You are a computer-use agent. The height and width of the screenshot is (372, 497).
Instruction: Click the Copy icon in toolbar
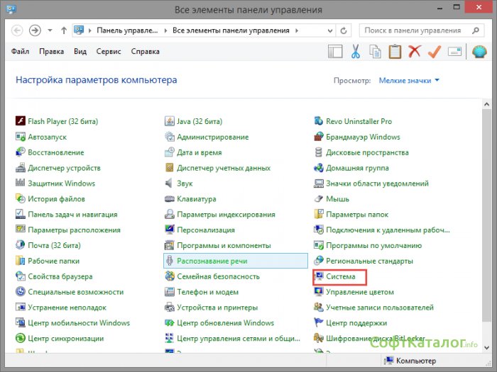[376, 51]
